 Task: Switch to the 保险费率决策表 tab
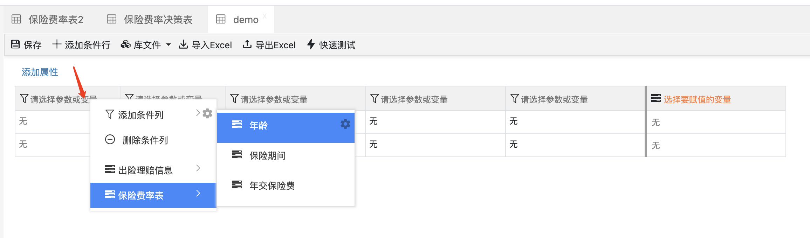[158, 20]
